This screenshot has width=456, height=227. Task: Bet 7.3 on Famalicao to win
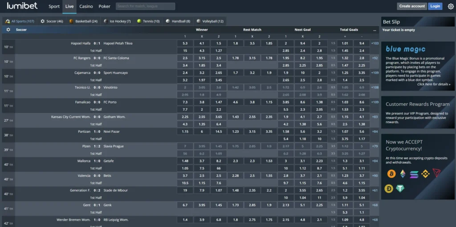pos(185,102)
